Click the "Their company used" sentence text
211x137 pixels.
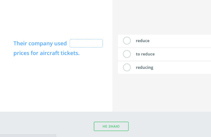pyautogui.click(x=40, y=43)
